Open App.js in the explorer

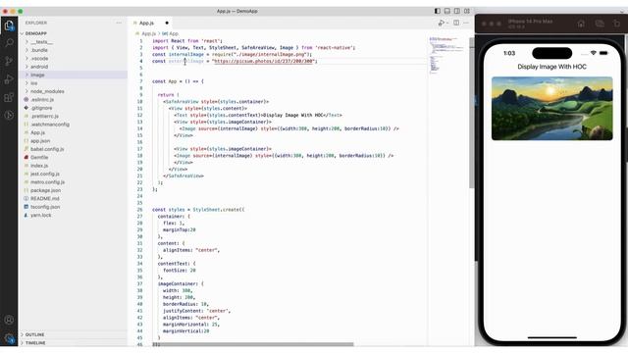coord(37,132)
